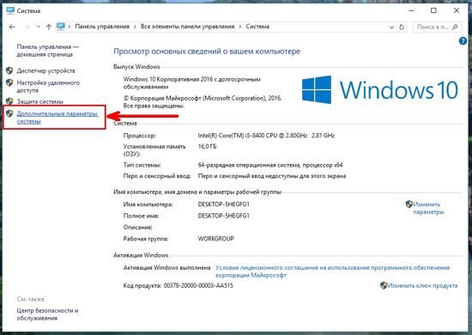Go up one folder level arrow

(48, 27)
